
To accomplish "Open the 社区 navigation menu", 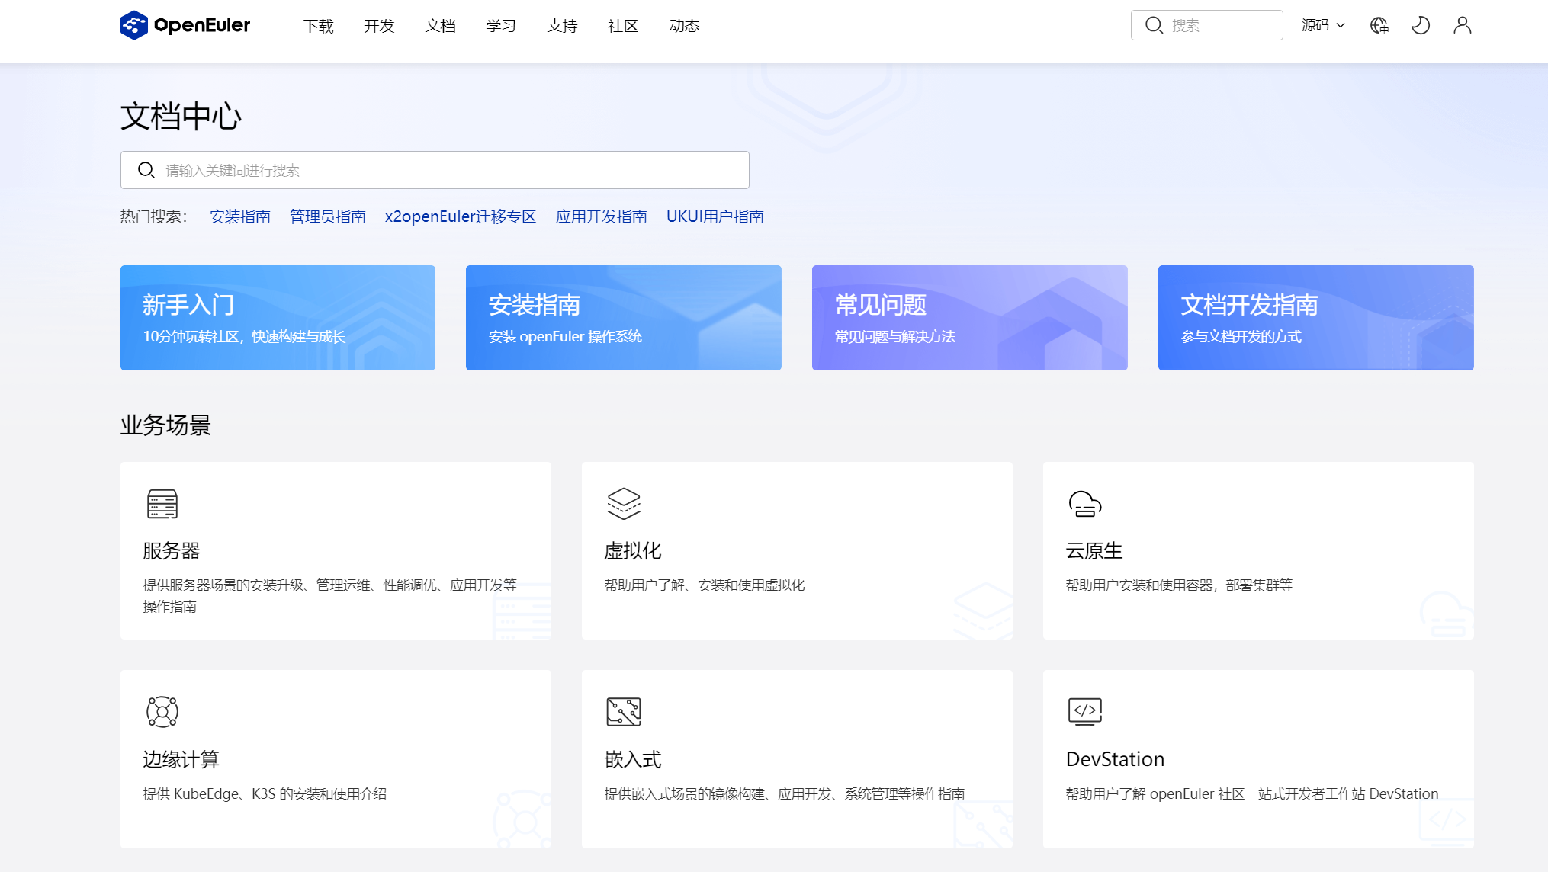I will pyautogui.click(x=623, y=26).
